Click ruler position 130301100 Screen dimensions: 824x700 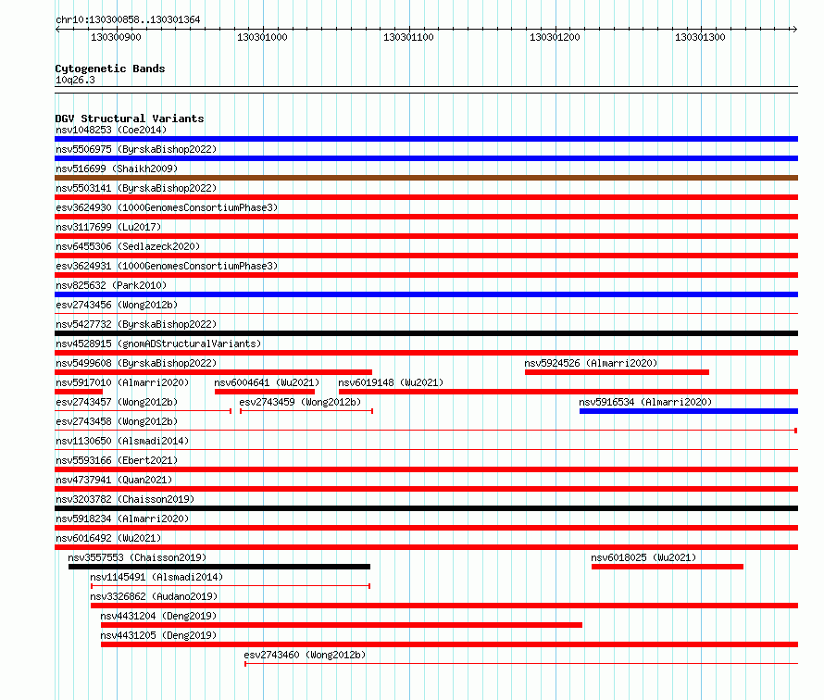tap(408, 37)
